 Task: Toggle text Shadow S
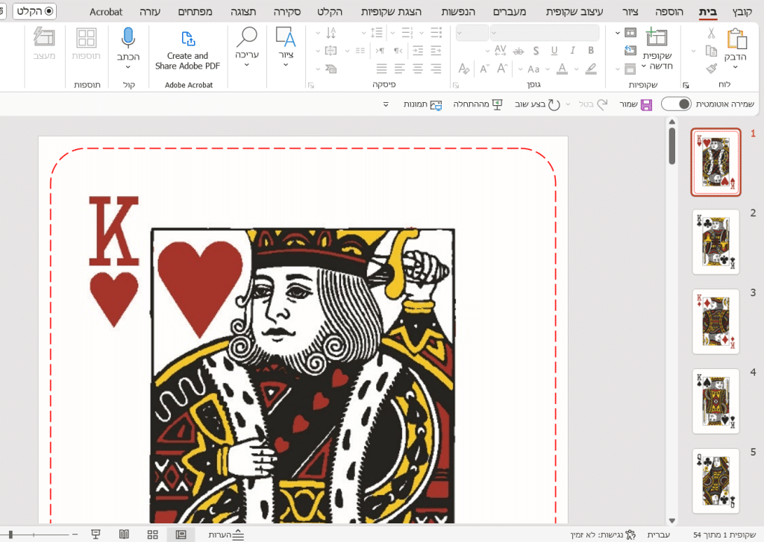point(536,51)
